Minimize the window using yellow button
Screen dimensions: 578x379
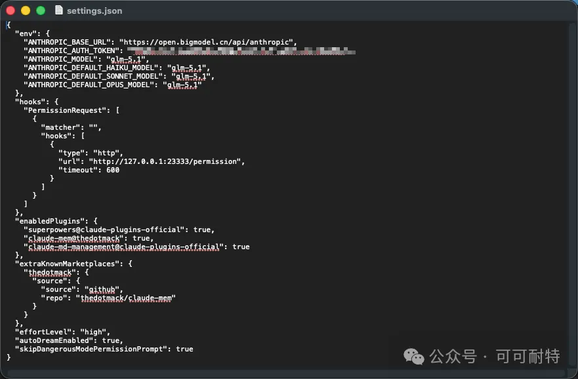point(26,10)
